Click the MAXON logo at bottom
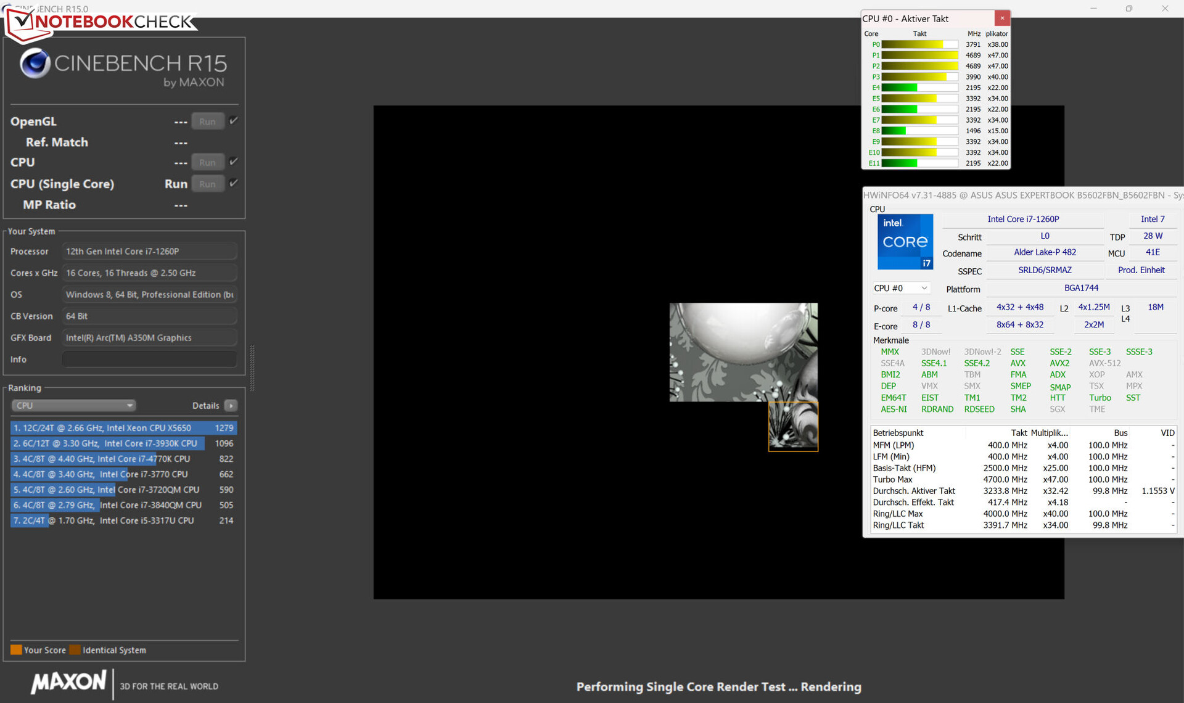 click(69, 682)
